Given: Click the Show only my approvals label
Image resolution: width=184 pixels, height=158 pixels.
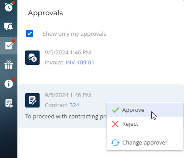Looking at the screenshot, I should (x=74, y=34).
